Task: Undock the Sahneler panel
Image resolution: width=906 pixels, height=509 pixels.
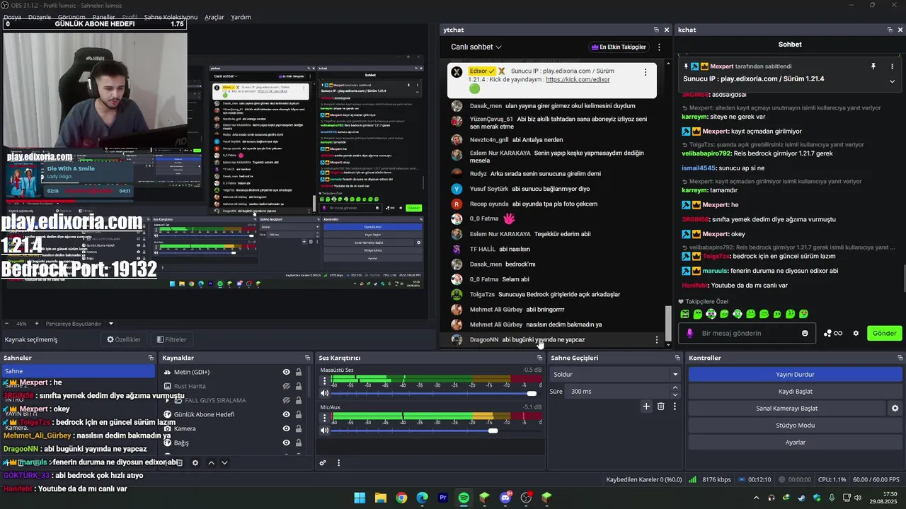Action: [151, 358]
